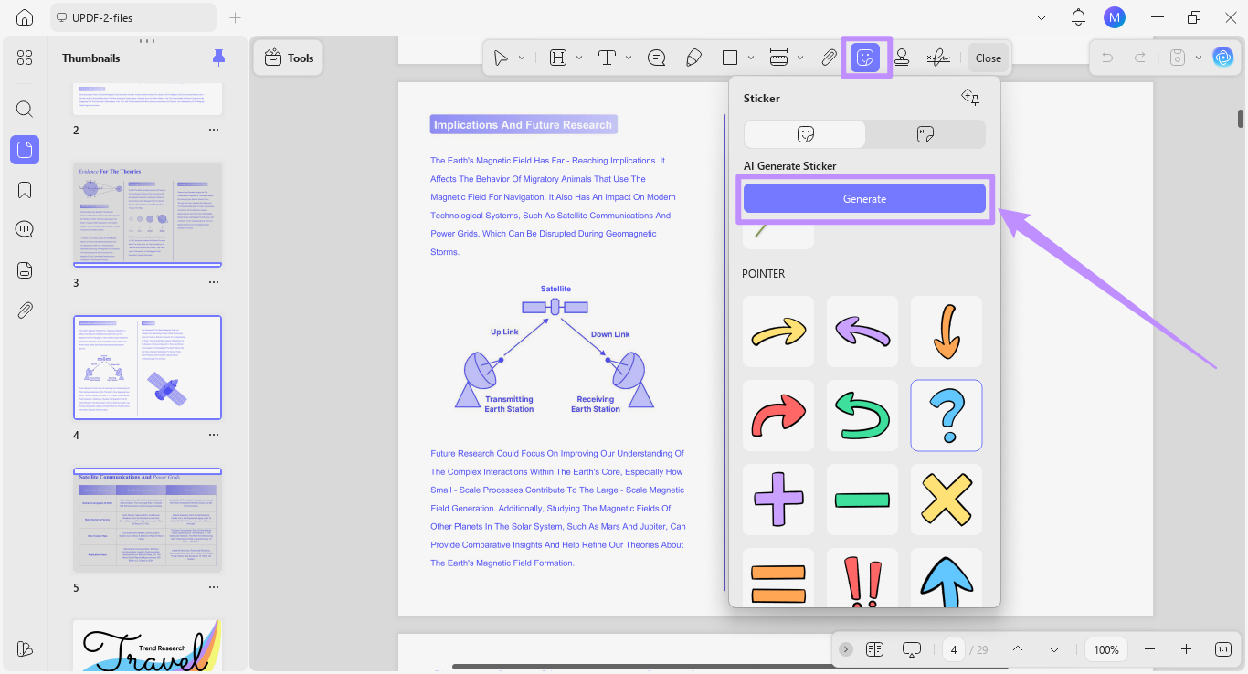Toggle the Sticker tool in the toolbar
This screenshot has height=674, width=1248.
[865, 58]
